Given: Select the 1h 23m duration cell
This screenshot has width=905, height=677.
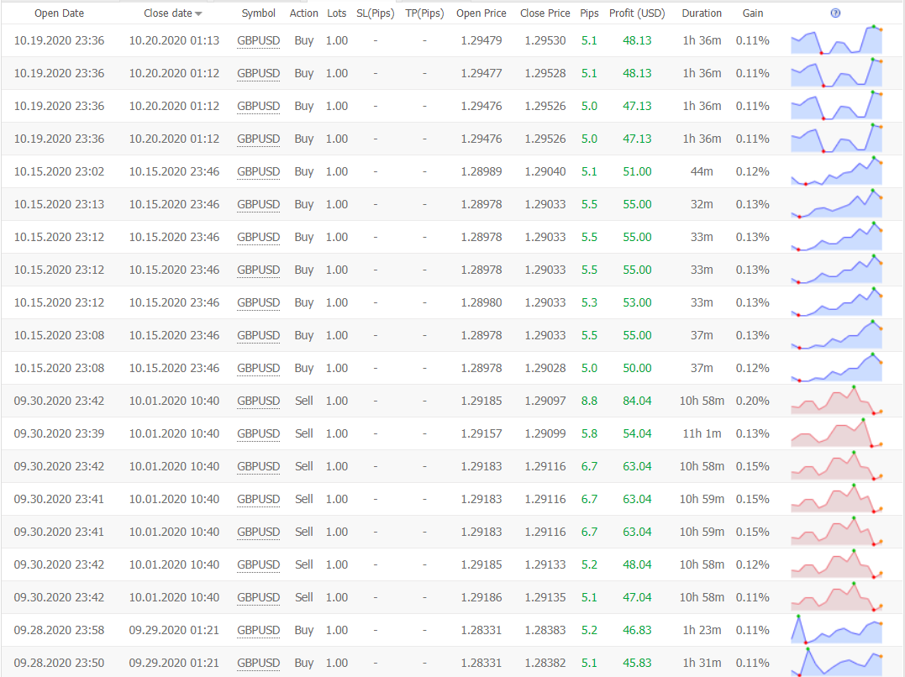Looking at the screenshot, I should tap(702, 630).
